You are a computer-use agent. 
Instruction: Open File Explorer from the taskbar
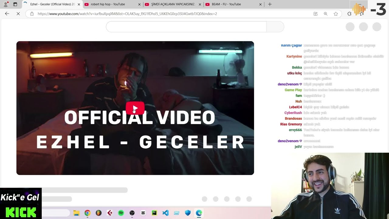click(x=76, y=213)
